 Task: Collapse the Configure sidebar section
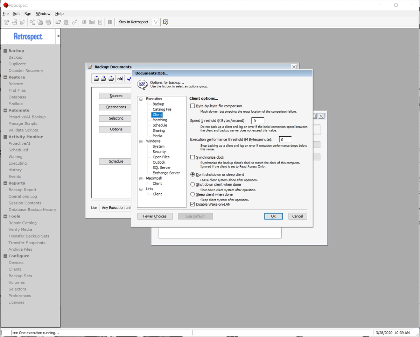[5, 256]
